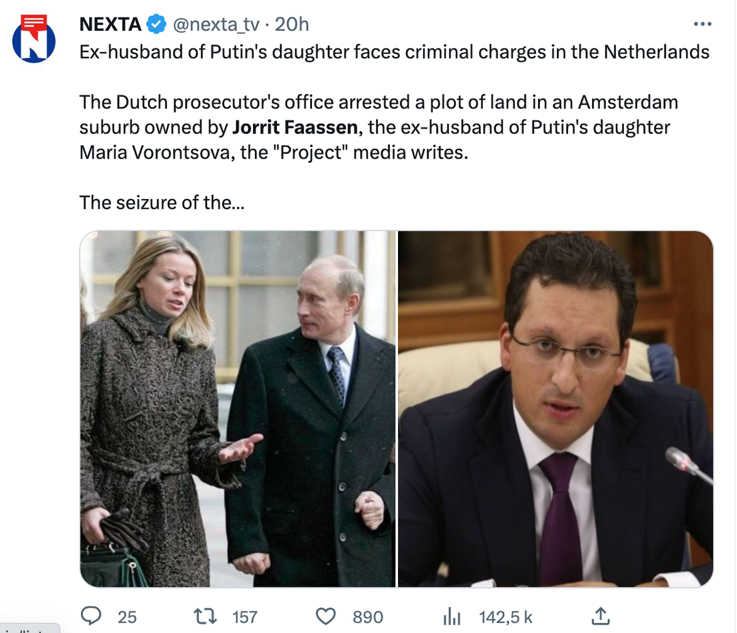Click the blue verified badge next to NEXTA
The image size is (737, 633).
(157, 25)
